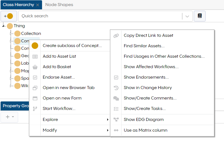Image resolution: width=224 pixels, height=141 pixels.
Task: Click the branch icon for Start Workflow
Action: pos(35,109)
